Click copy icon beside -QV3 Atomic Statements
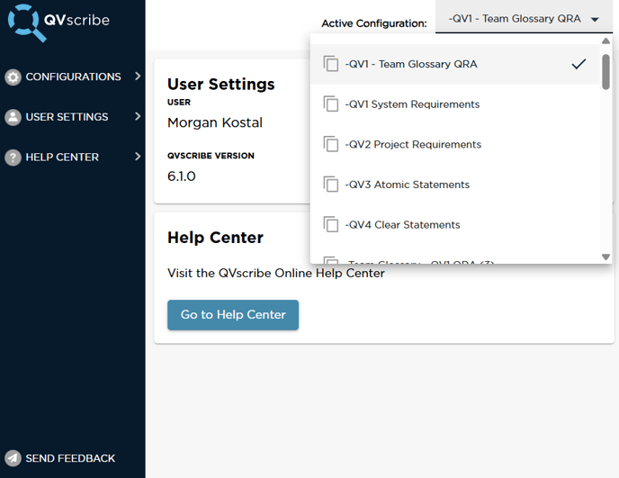 331,185
